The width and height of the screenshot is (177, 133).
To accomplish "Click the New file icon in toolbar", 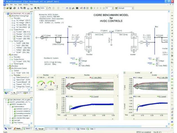I will click(x=2, y=9).
